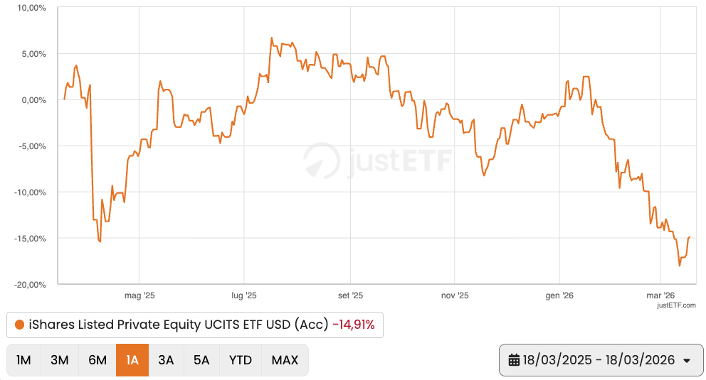The image size is (706, 380).
Task: Switch chart to 5A period
Action: 201,360
